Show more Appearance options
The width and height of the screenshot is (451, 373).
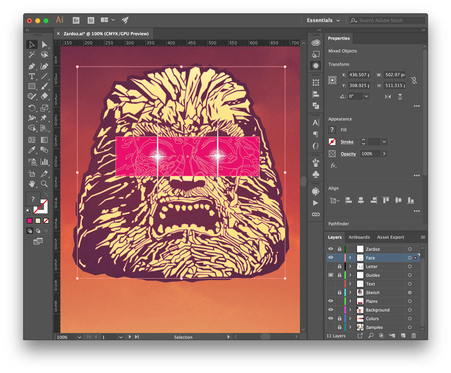coord(417,175)
